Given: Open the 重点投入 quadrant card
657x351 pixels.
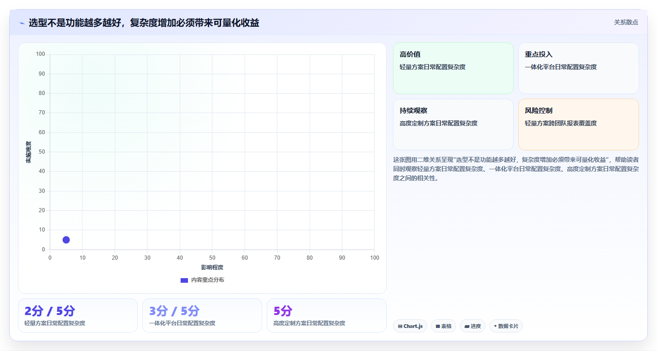Looking at the screenshot, I should click(578, 68).
